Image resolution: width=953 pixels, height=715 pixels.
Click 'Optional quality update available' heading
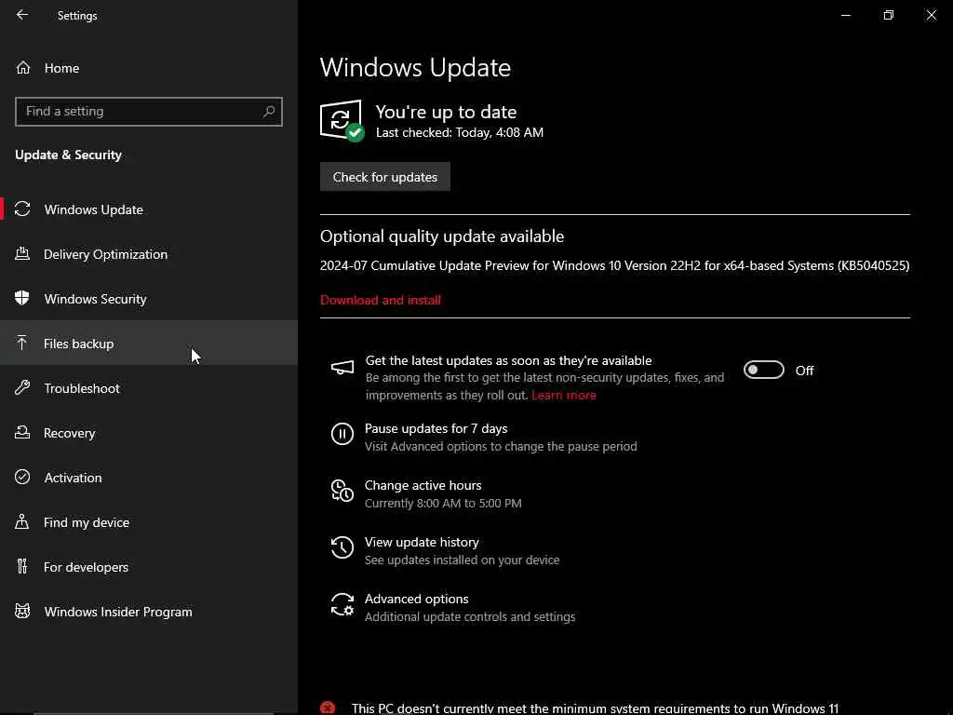pos(442,236)
